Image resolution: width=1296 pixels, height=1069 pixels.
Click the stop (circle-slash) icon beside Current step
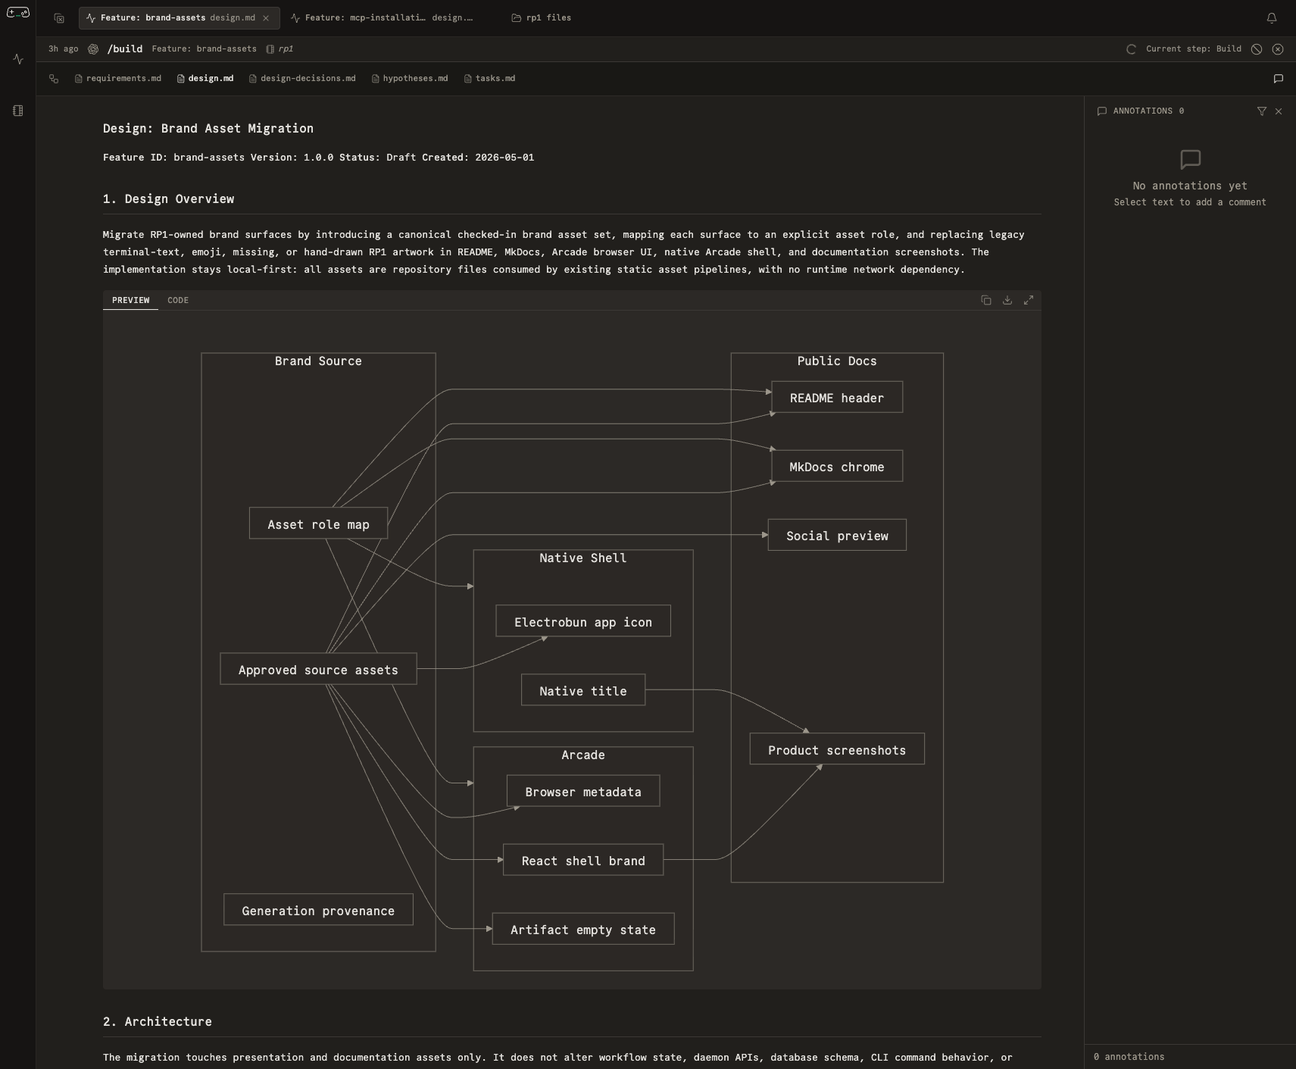point(1257,49)
